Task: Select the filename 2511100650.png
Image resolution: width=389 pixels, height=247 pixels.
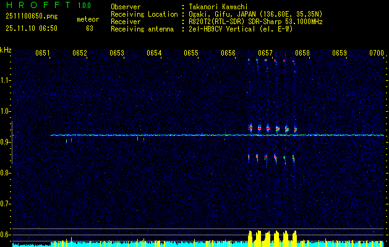Action: (x=32, y=16)
